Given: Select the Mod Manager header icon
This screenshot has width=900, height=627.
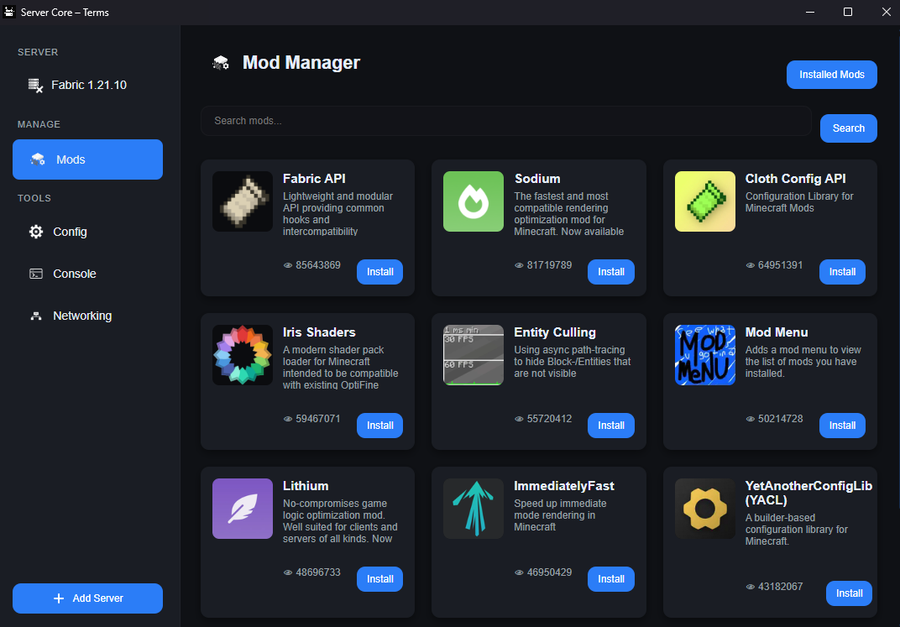Looking at the screenshot, I should [x=221, y=62].
